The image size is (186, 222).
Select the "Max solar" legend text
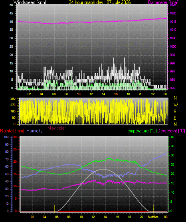[x=57, y=128]
